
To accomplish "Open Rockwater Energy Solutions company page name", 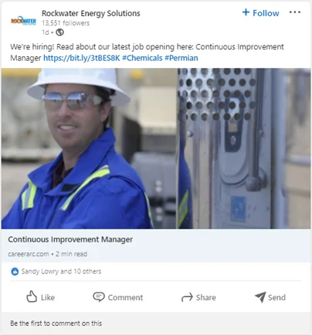I will [x=91, y=13].
